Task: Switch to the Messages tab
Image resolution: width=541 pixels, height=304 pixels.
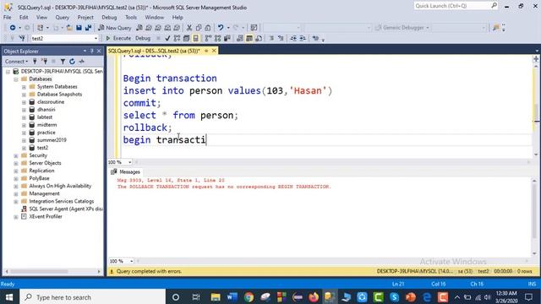Action: coord(126,171)
